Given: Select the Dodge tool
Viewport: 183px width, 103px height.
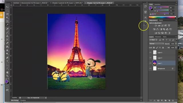Looking at the screenshot, I should pyautogui.click(x=7, y=54).
